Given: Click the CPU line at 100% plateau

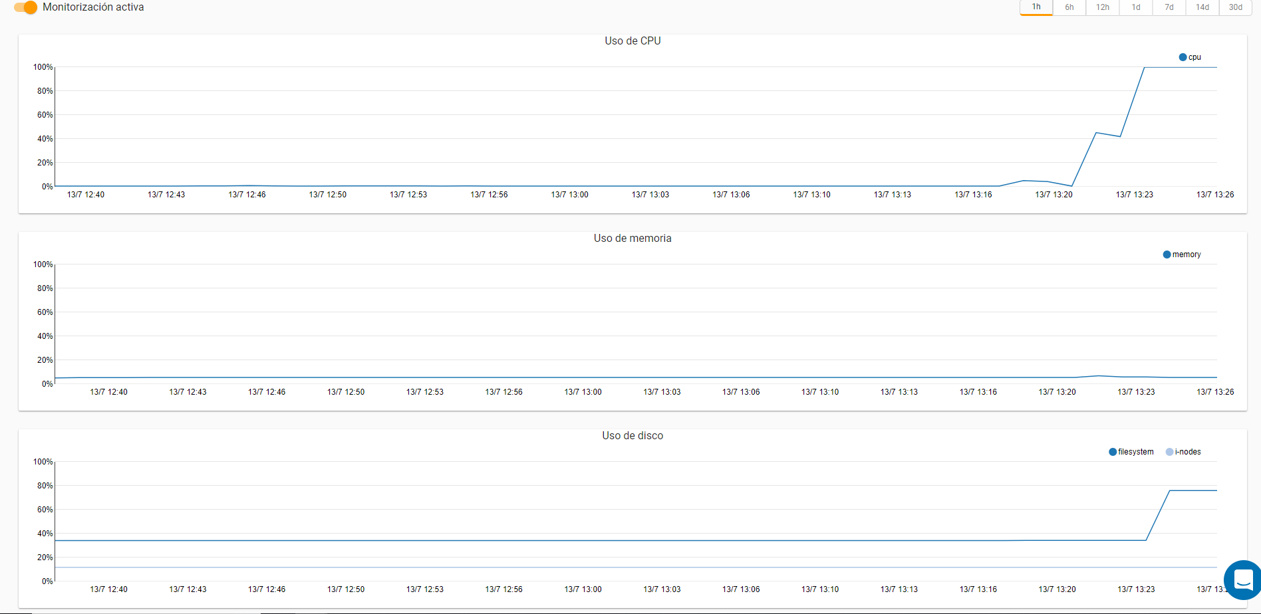Looking at the screenshot, I should (x=1181, y=67).
